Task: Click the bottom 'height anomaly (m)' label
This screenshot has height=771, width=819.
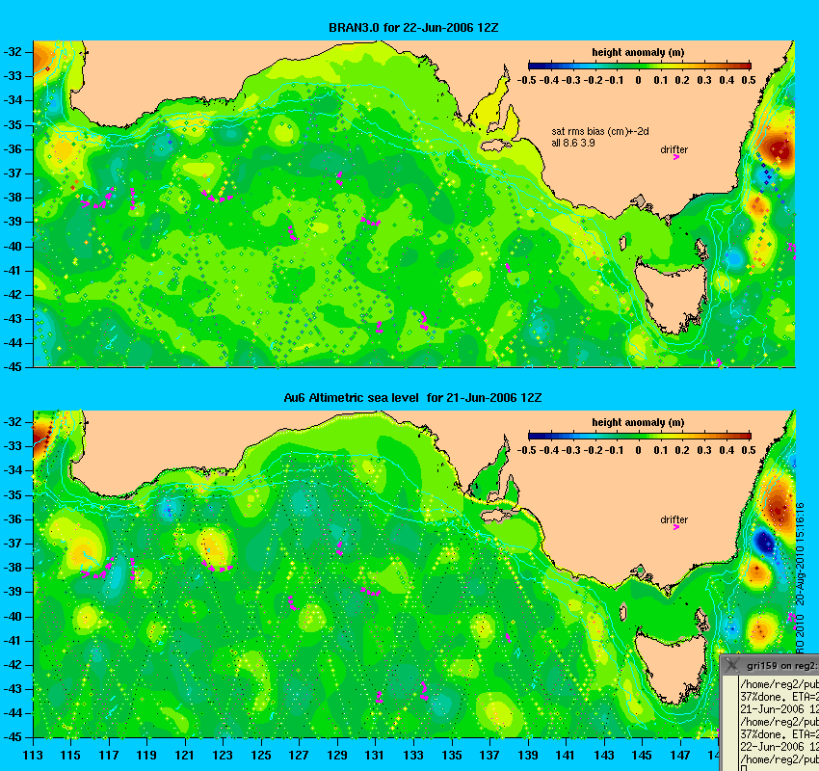Action: click(x=638, y=422)
